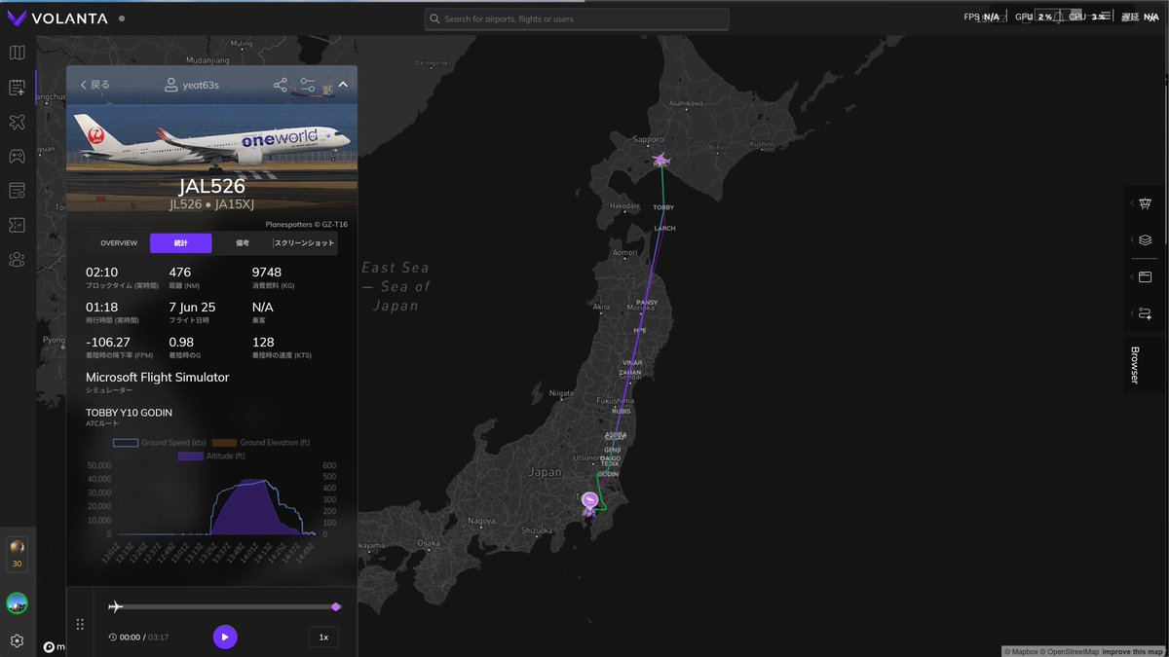Open pilot yeat63s profile
This screenshot has height=657, width=1169.
[192, 85]
